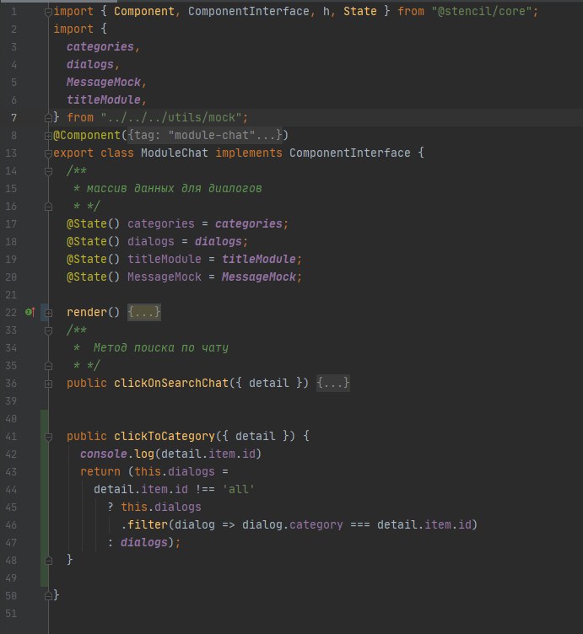
Task: Click console on line 42
Action: coord(104,454)
